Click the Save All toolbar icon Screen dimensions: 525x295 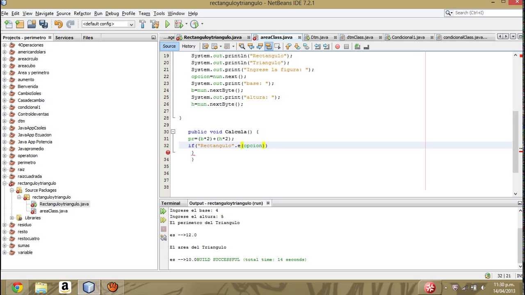[43, 24]
